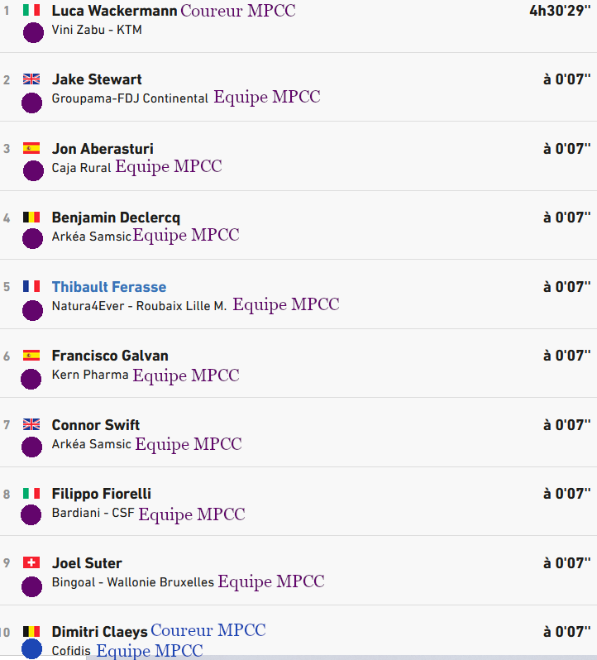Select Vini Zabu - KTM team name
Viewport: 597px width, 660px height.
click(x=97, y=30)
